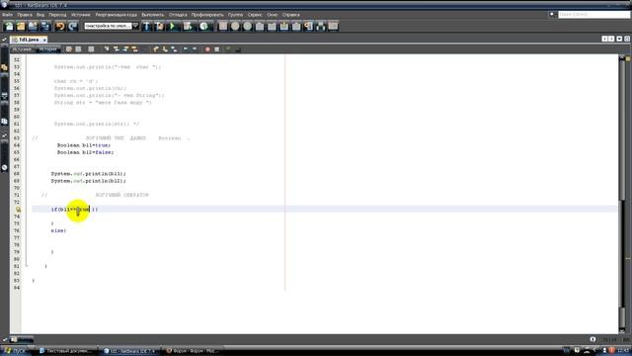Click the Save All toolbar icon
The width and height of the screenshot is (632, 356).
[45, 27]
